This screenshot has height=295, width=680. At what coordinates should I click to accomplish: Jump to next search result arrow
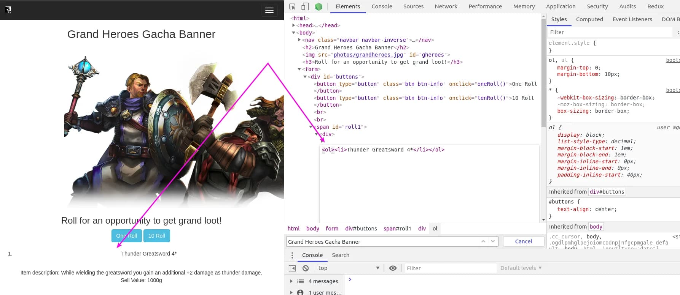[493, 241]
